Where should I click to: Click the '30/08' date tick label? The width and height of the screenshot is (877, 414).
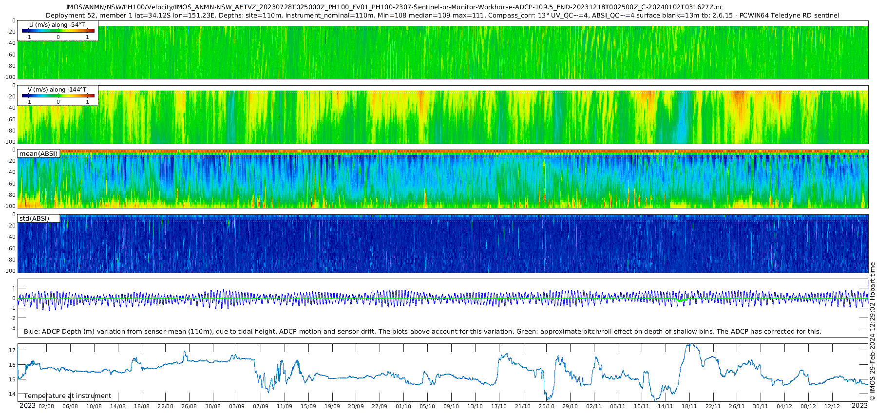pyautogui.click(x=213, y=406)
